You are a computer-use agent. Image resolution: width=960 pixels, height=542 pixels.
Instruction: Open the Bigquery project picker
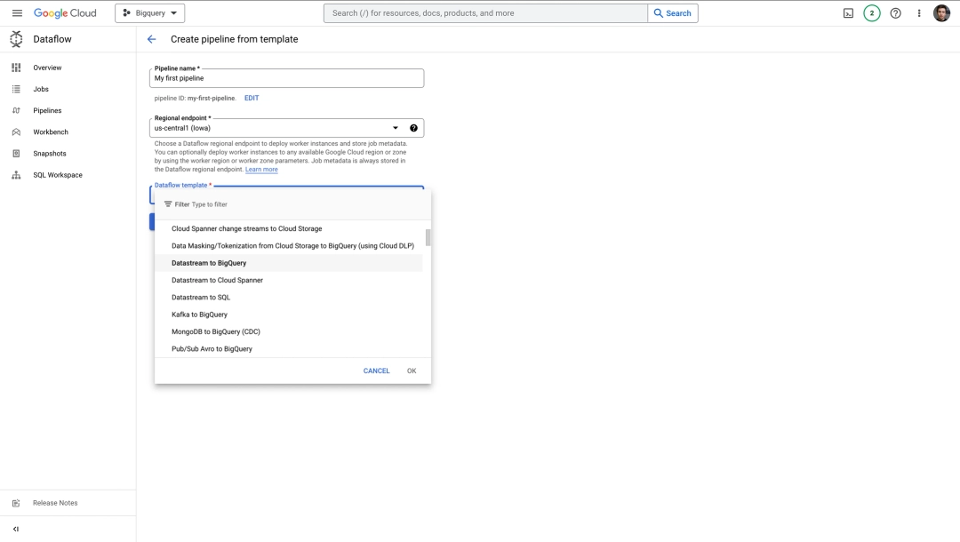(x=149, y=12)
